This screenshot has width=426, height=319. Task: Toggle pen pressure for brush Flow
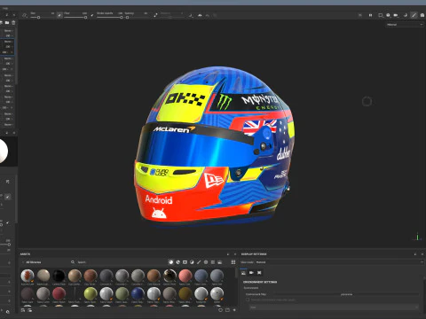click(92, 15)
